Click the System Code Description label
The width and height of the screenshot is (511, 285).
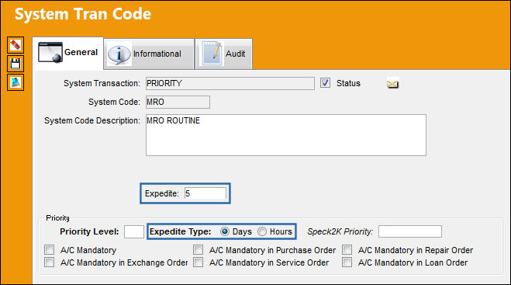coord(92,120)
